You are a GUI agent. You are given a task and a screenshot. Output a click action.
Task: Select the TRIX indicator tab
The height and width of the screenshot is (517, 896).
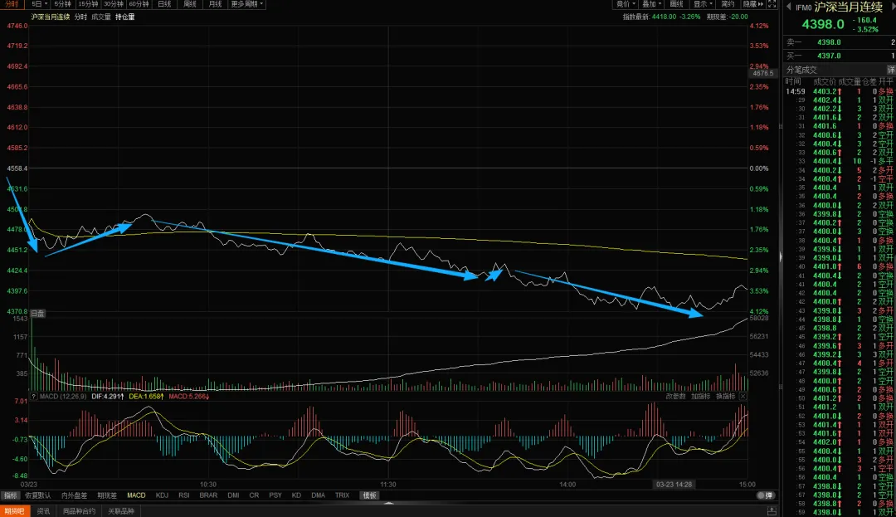[x=343, y=495]
